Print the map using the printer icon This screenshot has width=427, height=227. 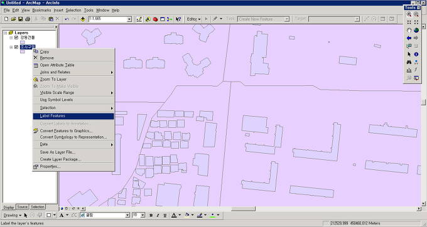pyautogui.click(x=28, y=19)
